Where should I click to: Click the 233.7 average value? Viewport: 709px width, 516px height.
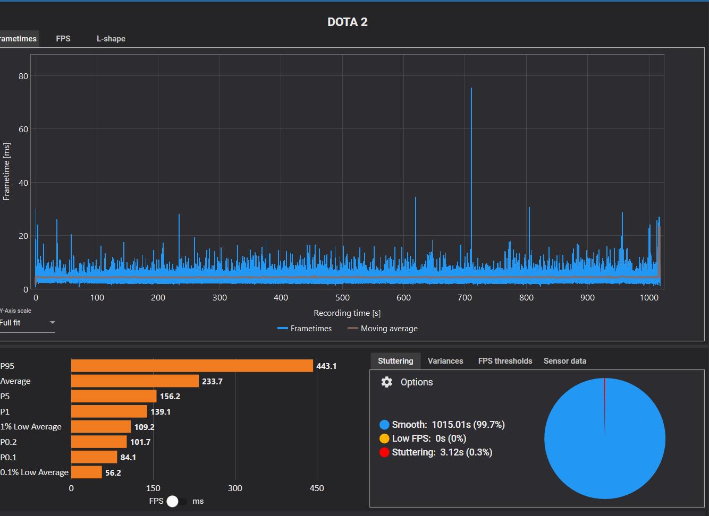(212, 382)
